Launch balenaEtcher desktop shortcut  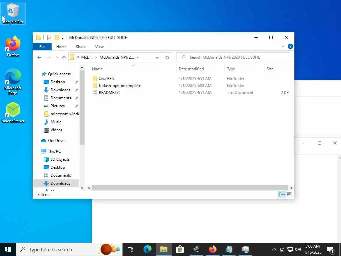click(x=13, y=113)
